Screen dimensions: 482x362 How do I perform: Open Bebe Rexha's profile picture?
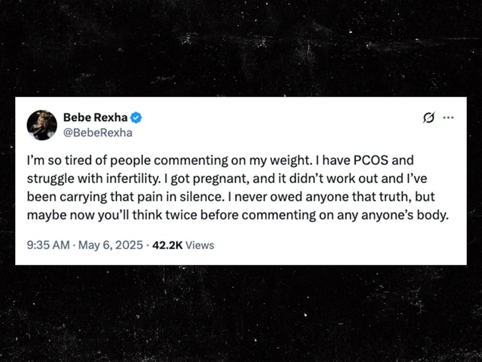42,125
